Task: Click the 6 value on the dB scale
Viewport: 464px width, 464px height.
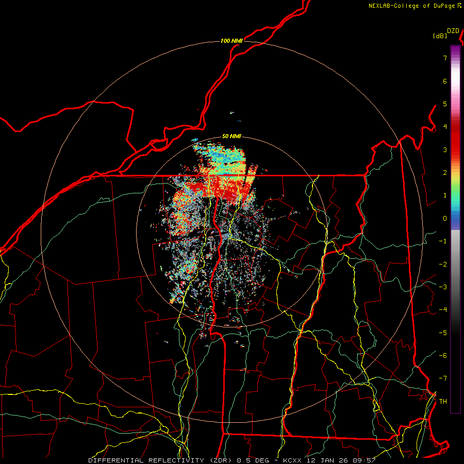Action: point(445,81)
